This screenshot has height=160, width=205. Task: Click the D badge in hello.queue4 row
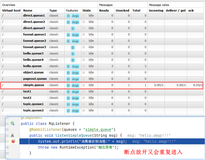[x=73, y=60]
